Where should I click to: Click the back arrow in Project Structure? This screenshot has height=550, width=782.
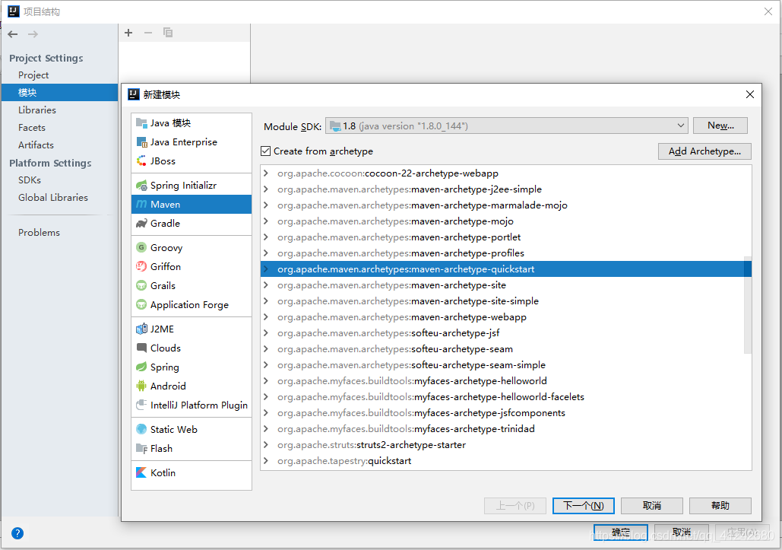click(13, 34)
